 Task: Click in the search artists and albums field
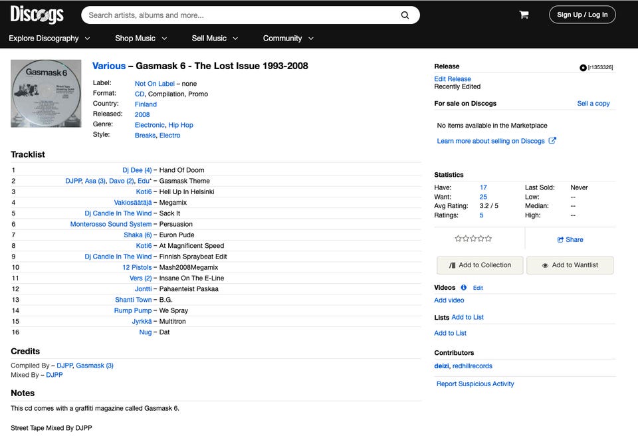(239, 15)
